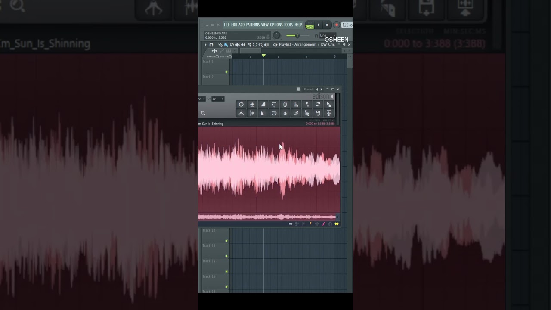Click the Edison waveform overview strip

click(267, 217)
